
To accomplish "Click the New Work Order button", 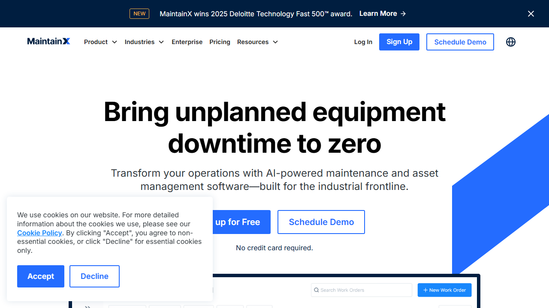I will (445, 290).
